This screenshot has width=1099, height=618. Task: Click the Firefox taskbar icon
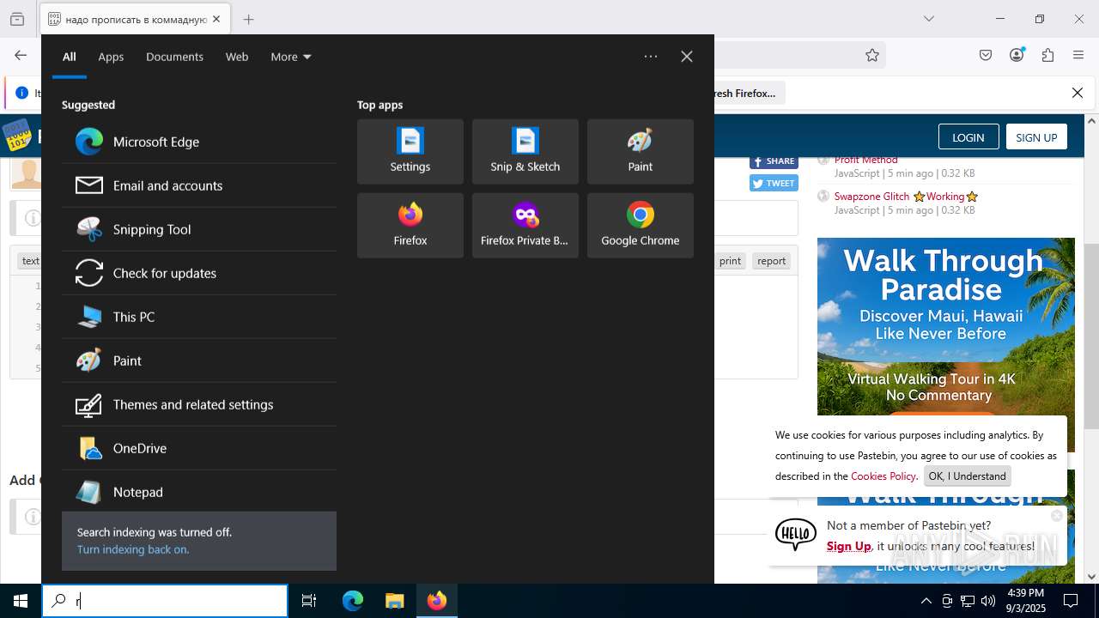pyautogui.click(x=437, y=601)
